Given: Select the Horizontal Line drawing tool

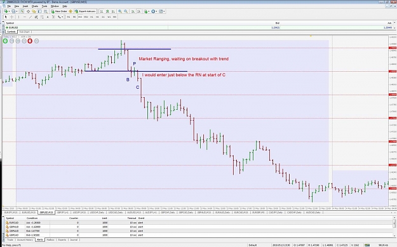Looking at the screenshot, I should (x=25, y=17).
